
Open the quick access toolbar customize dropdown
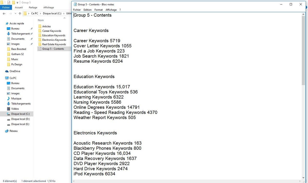tap(17, 3)
